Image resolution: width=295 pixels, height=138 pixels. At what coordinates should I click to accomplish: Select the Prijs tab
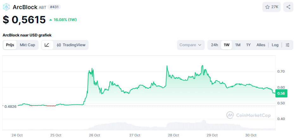coord(10,45)
